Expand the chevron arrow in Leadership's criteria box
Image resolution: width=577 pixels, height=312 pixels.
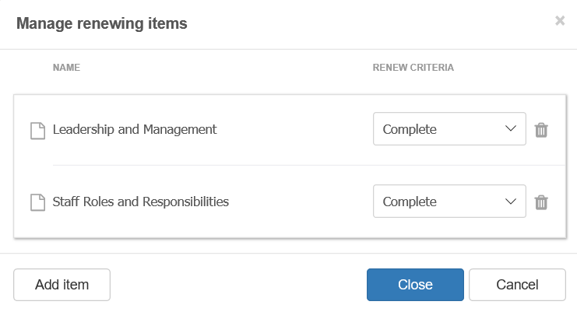tap(510, 128)
